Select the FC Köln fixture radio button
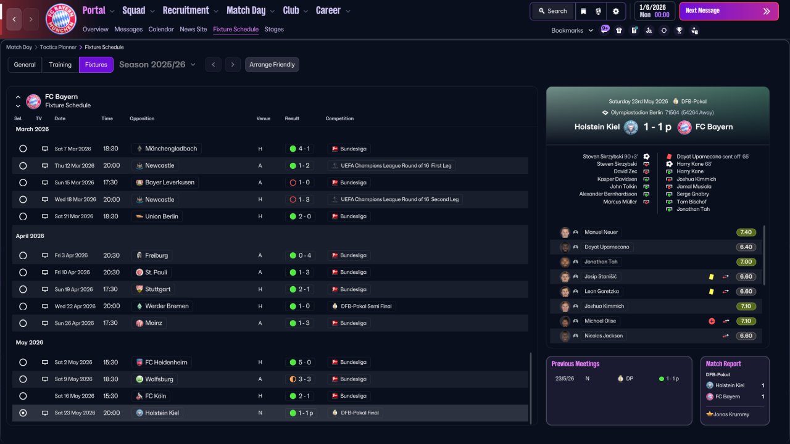This screenshot has height=444, width=790. click(23, 396)
